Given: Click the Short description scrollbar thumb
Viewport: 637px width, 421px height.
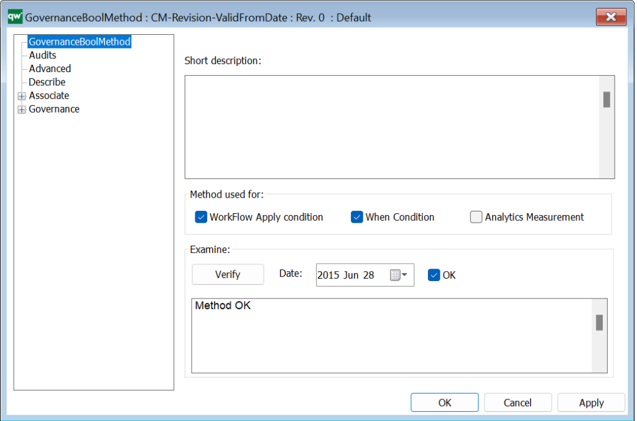Looking at the screenshot, I should coord(607,99).
